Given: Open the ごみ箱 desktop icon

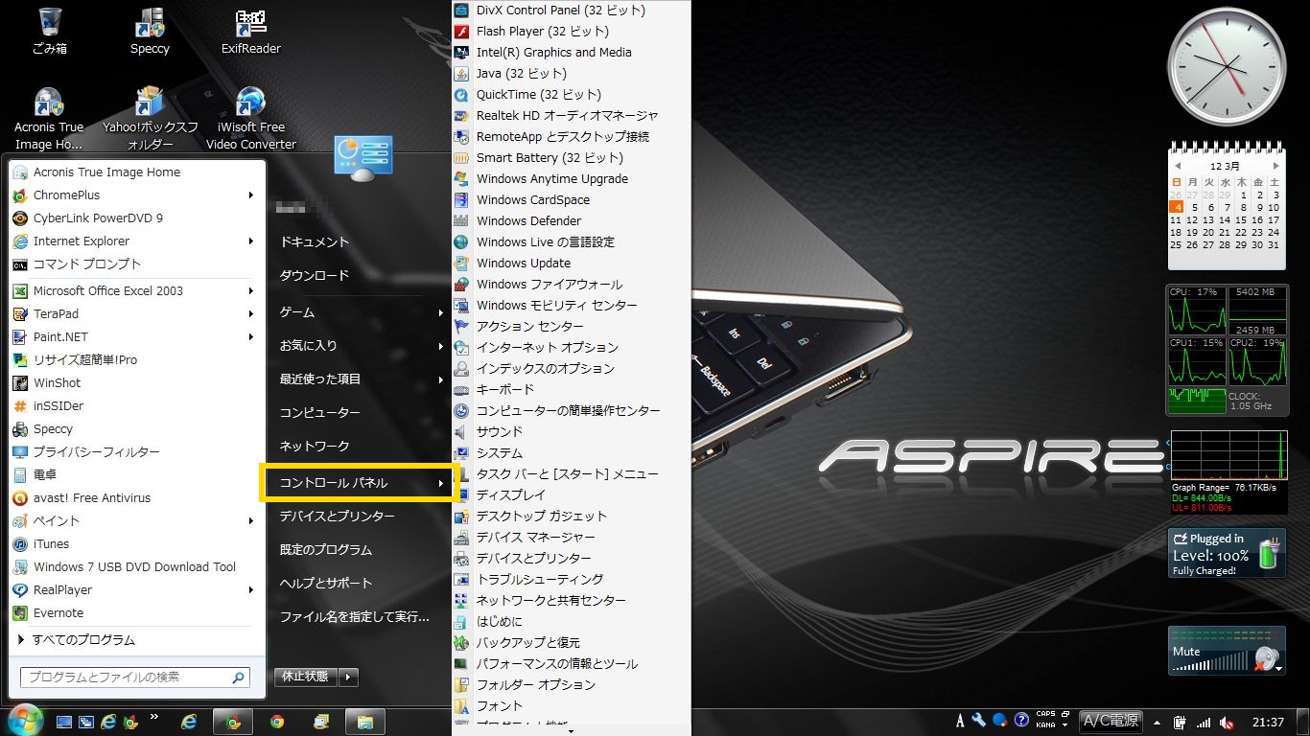Looking at the screenshot, I should [x=48, y=31].
